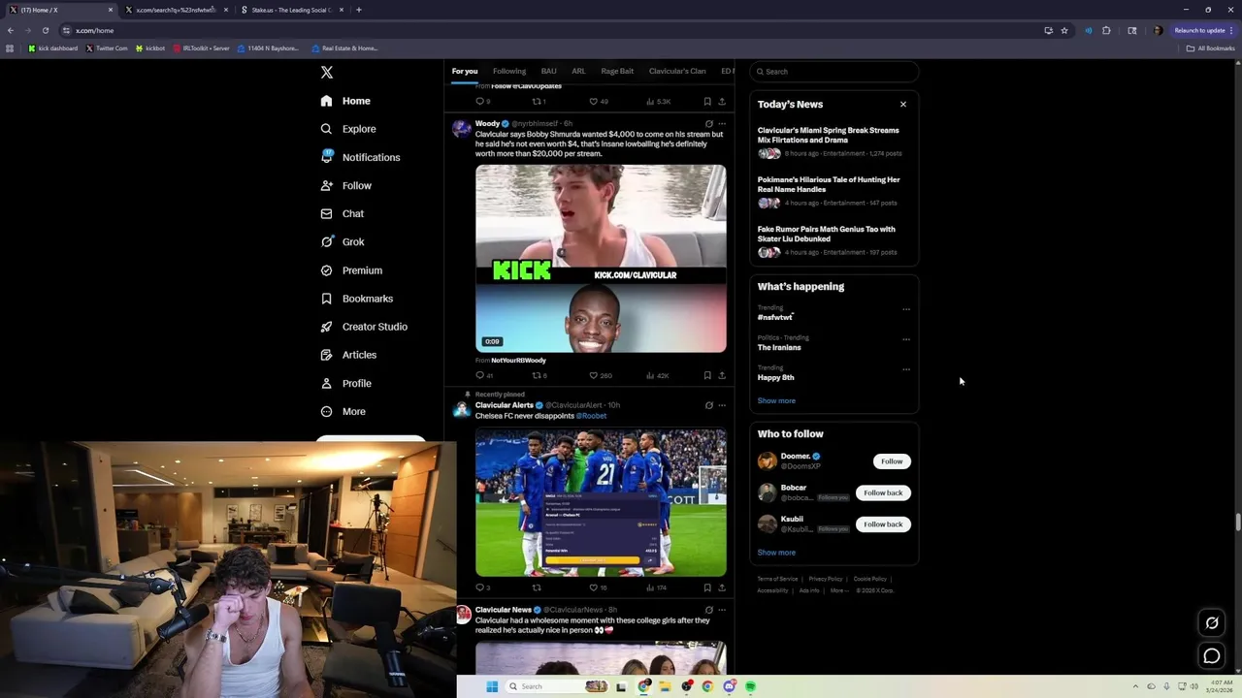Image resolution: width=1242 pixels, height=698 pixels.
Task: Open the Grok floating button
Action: tap(1212, 622)
